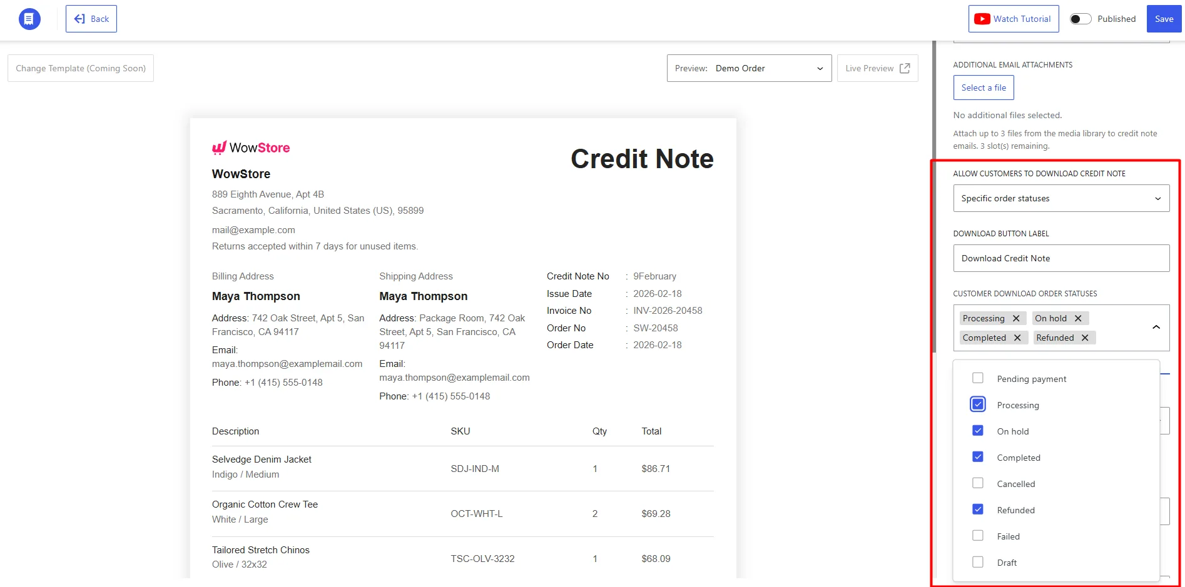Edit the Download Button Label field
Screen dimensions: 1185x587
pos(1061,258)
